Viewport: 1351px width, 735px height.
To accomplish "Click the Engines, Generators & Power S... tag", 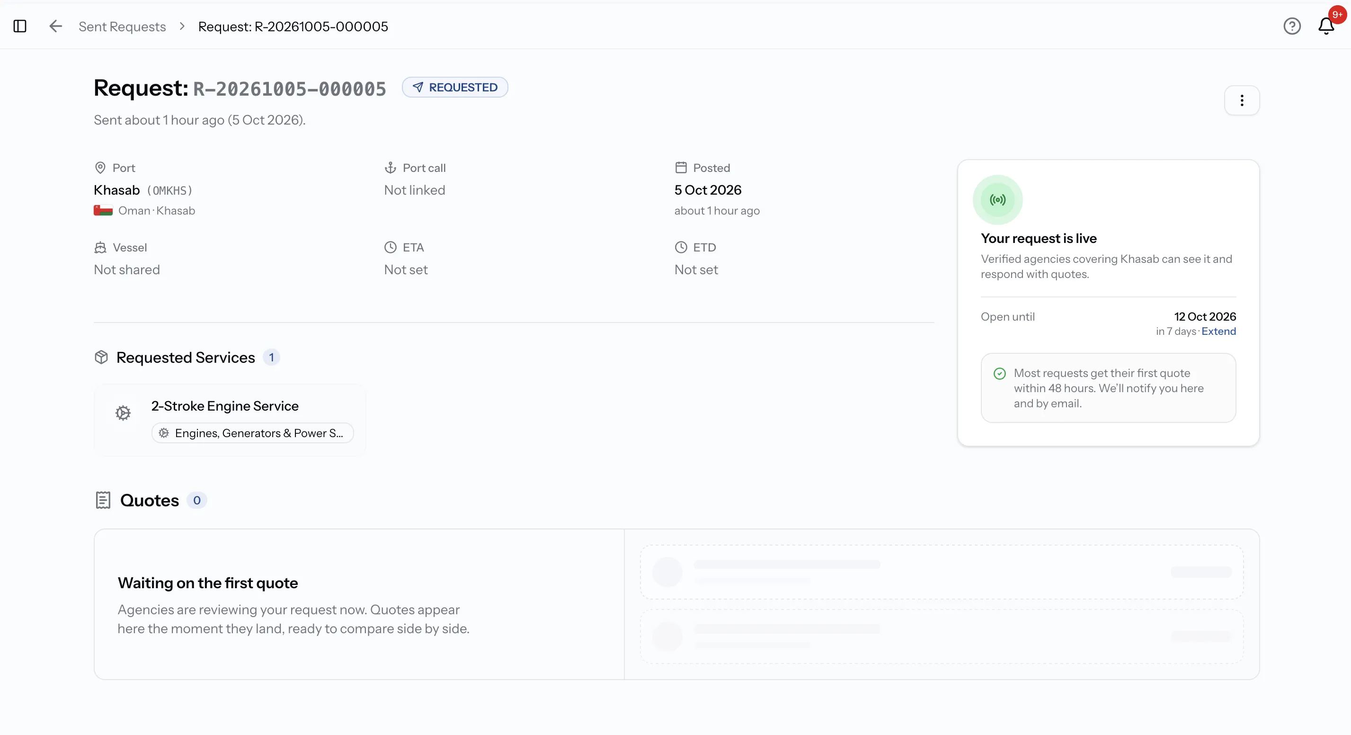I will tap(252, 433).
